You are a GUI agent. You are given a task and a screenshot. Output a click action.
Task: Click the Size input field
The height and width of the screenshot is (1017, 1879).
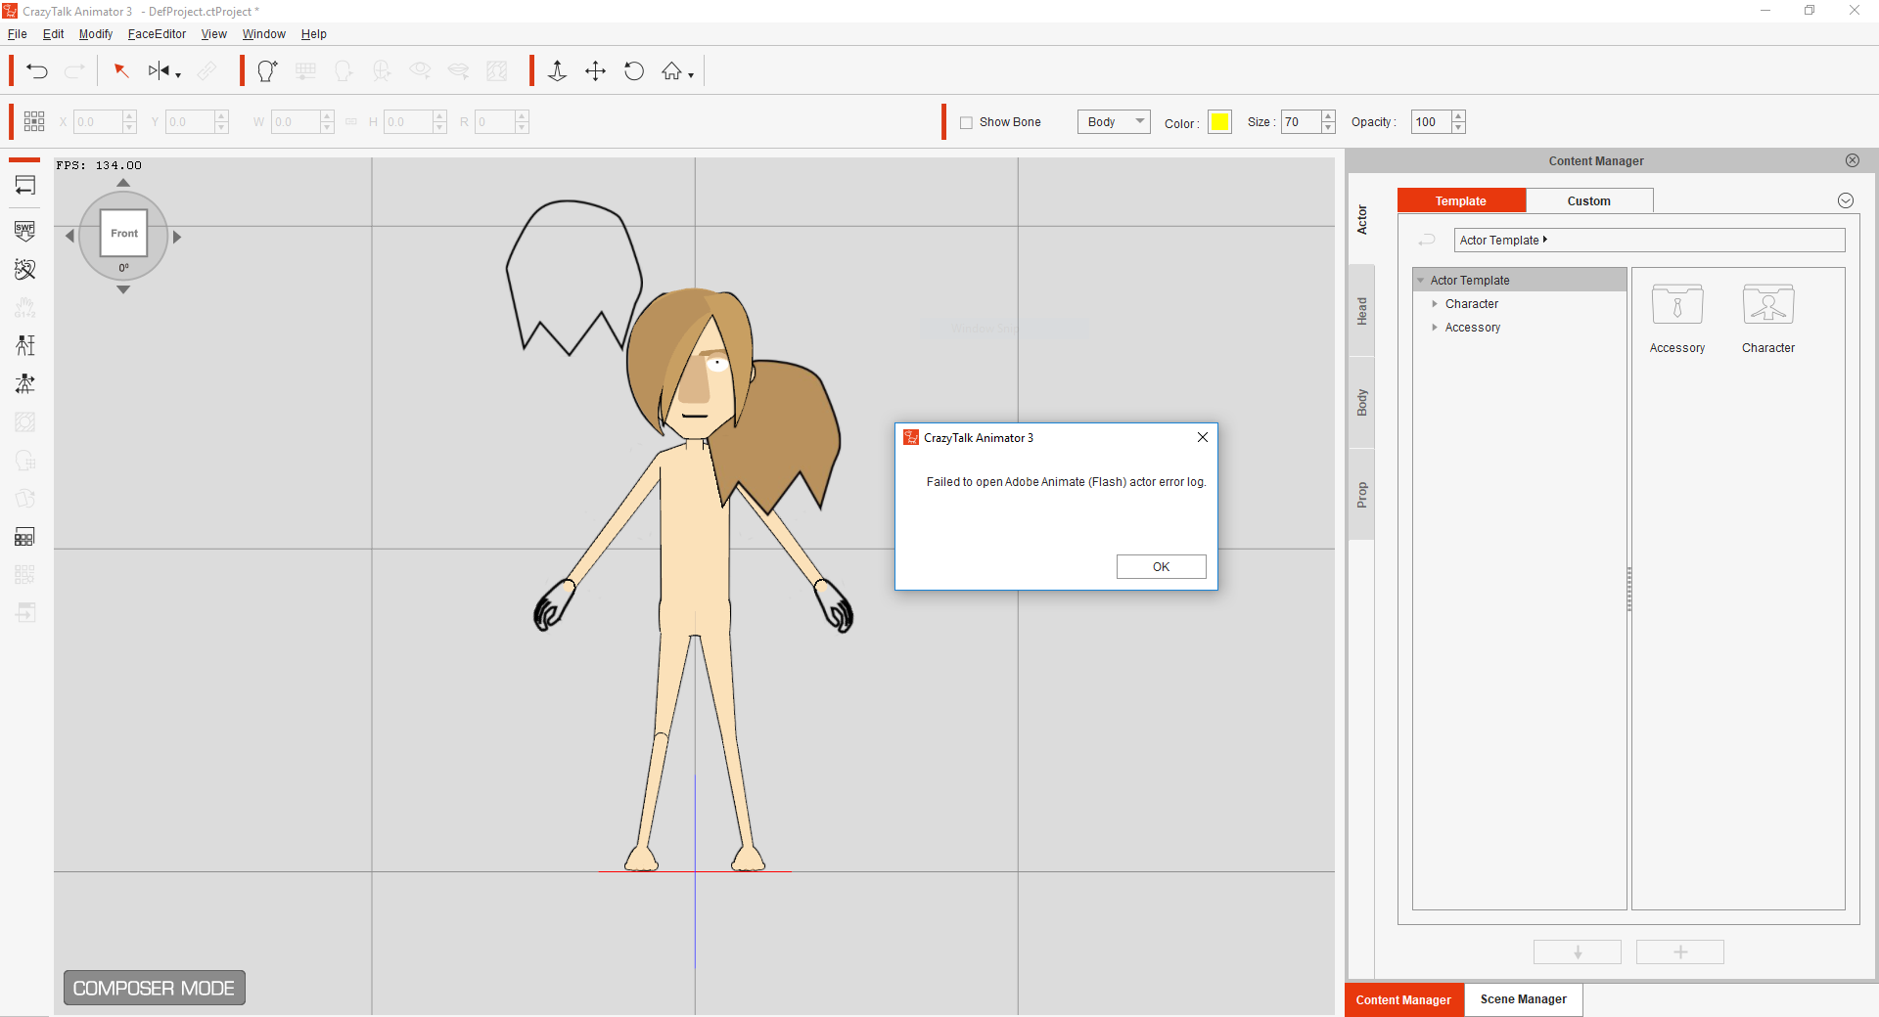[1301, 122]
